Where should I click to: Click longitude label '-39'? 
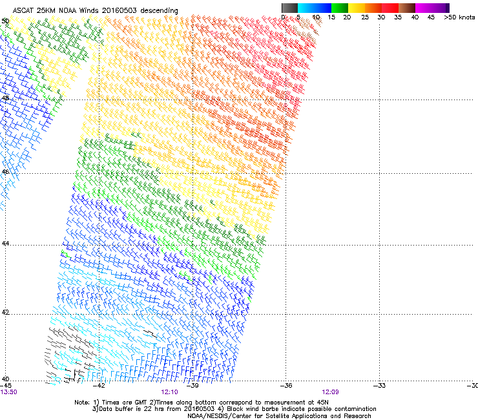pos(192,386)
